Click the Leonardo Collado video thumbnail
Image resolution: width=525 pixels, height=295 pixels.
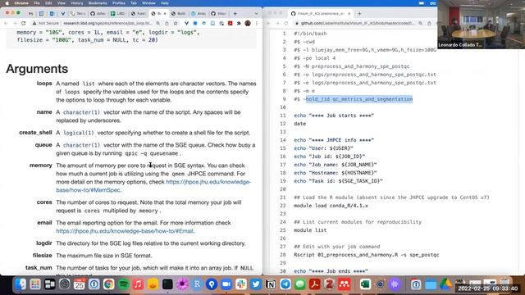[x=482, y=25]
